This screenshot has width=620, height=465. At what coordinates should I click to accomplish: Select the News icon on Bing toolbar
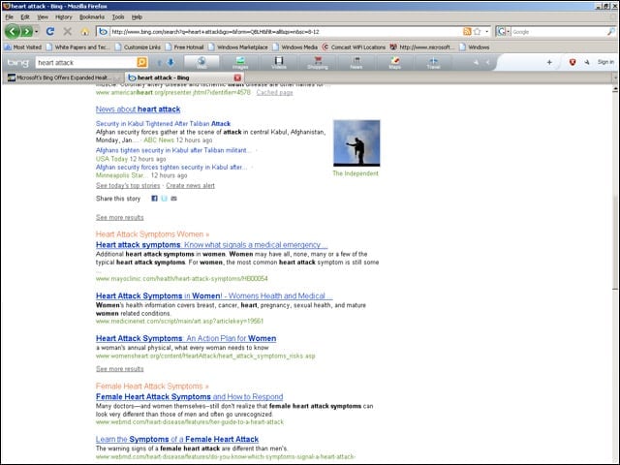pos(356,62)
